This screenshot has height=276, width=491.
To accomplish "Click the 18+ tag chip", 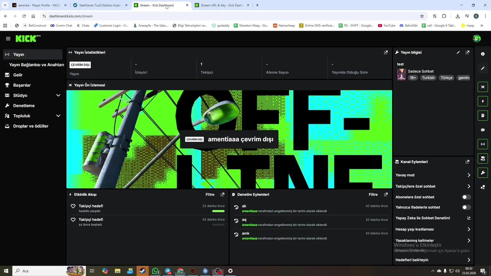I will click(413, 78).
